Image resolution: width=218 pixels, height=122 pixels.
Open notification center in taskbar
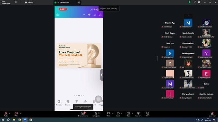(215, 120)
